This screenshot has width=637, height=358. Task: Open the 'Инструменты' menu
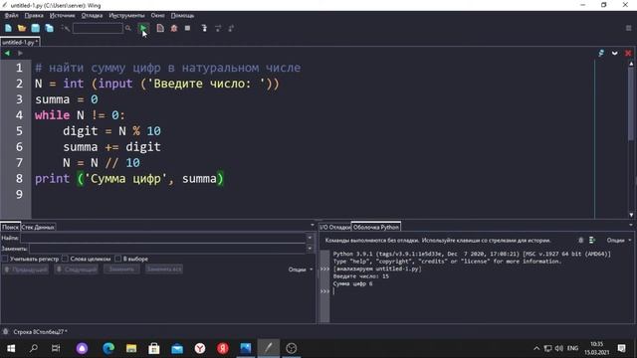(126, 16)
